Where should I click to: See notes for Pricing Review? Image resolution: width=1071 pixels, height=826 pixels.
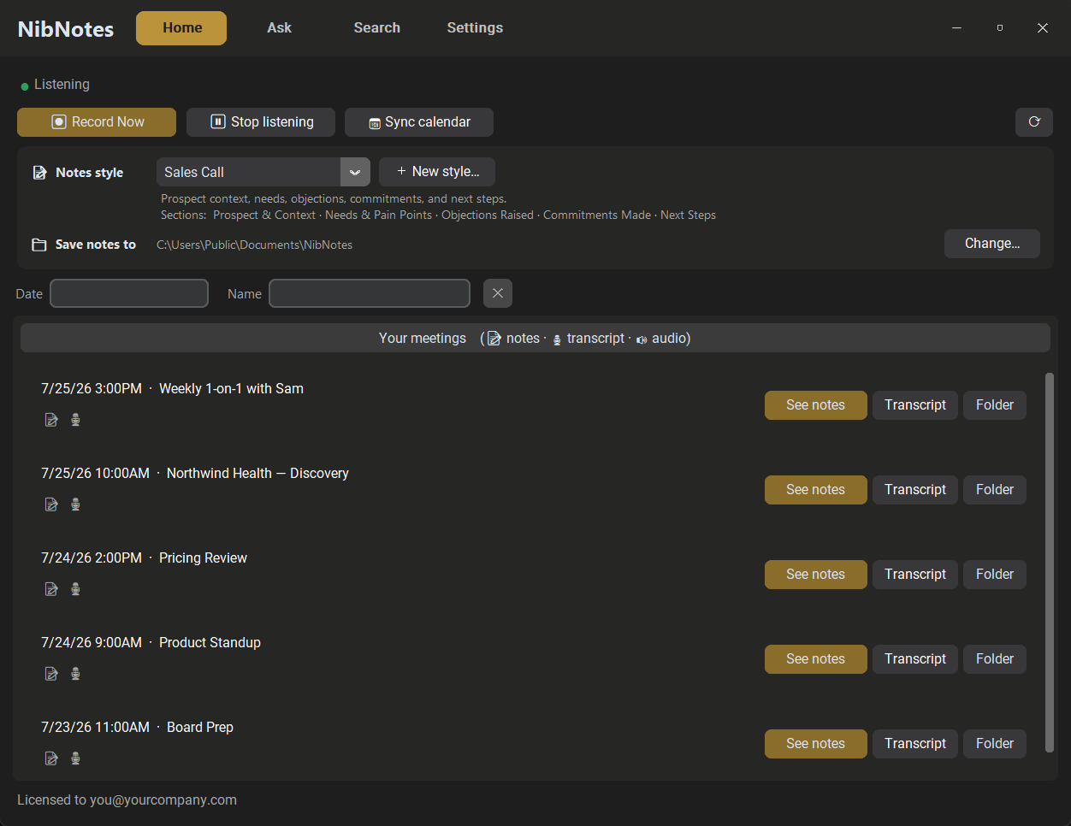(x=815, y=575)
